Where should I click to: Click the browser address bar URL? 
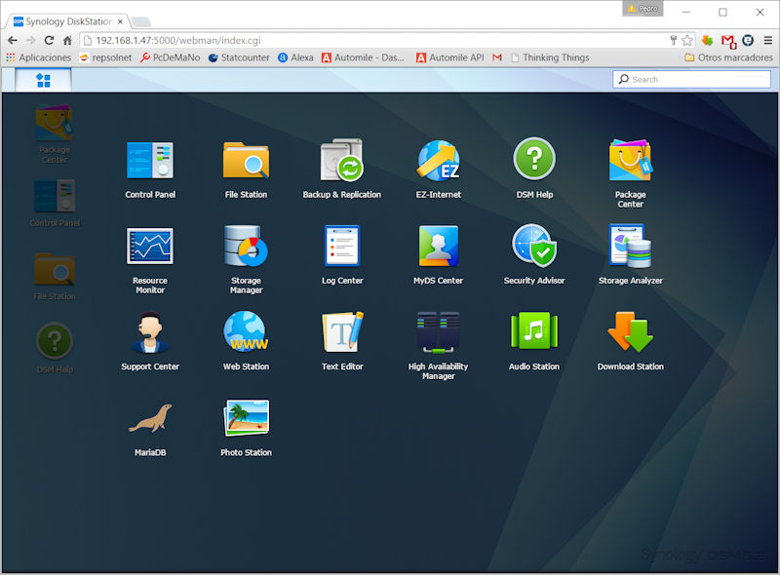pos(178,41)
